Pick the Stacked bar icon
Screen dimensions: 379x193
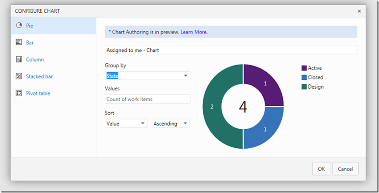pyautogui.click(x=19, y=76)
